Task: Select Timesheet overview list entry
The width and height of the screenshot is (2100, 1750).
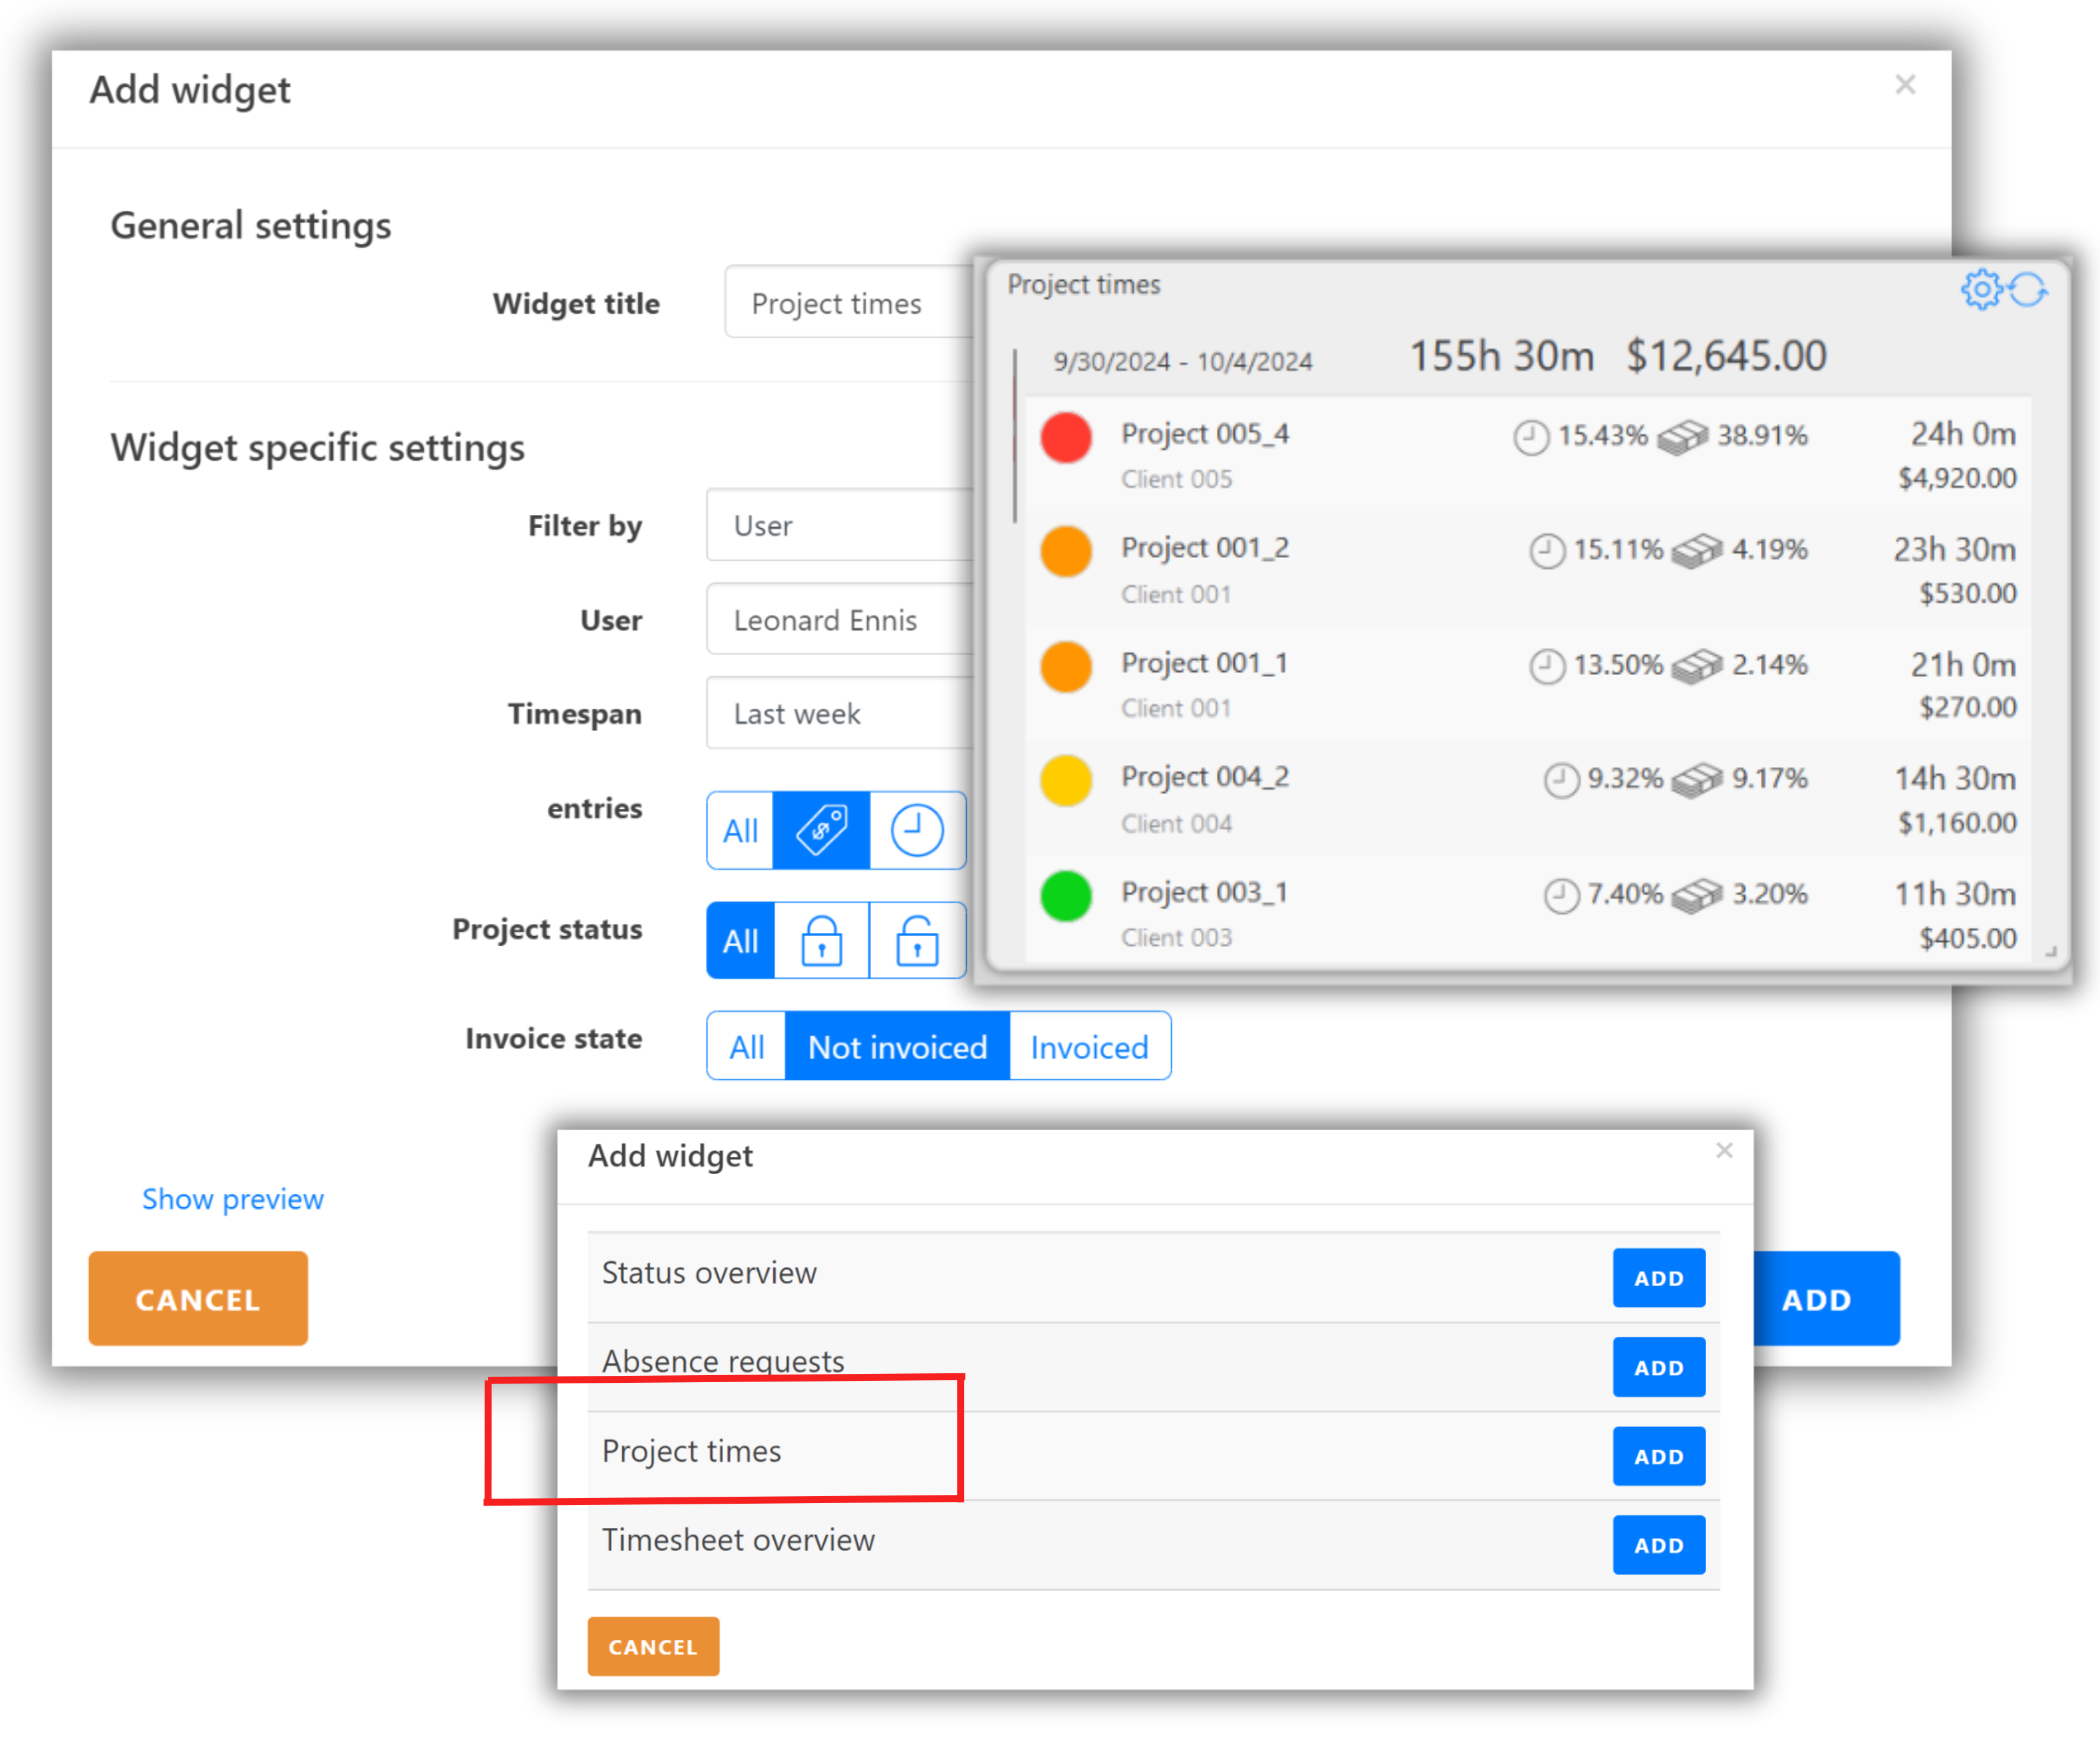Action: pos(738,1540)
